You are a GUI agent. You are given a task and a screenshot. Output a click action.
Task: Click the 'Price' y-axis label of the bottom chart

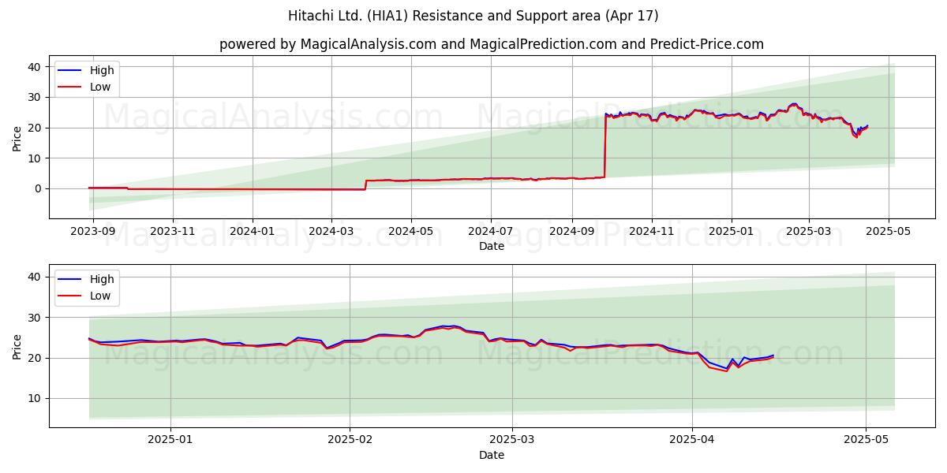17,346
